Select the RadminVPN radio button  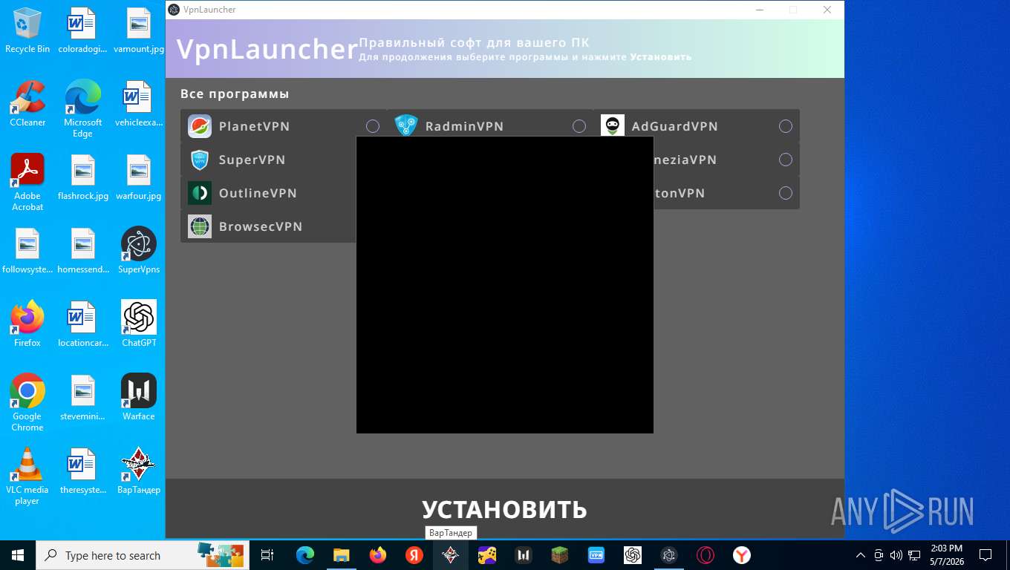(x=579, y=126)
